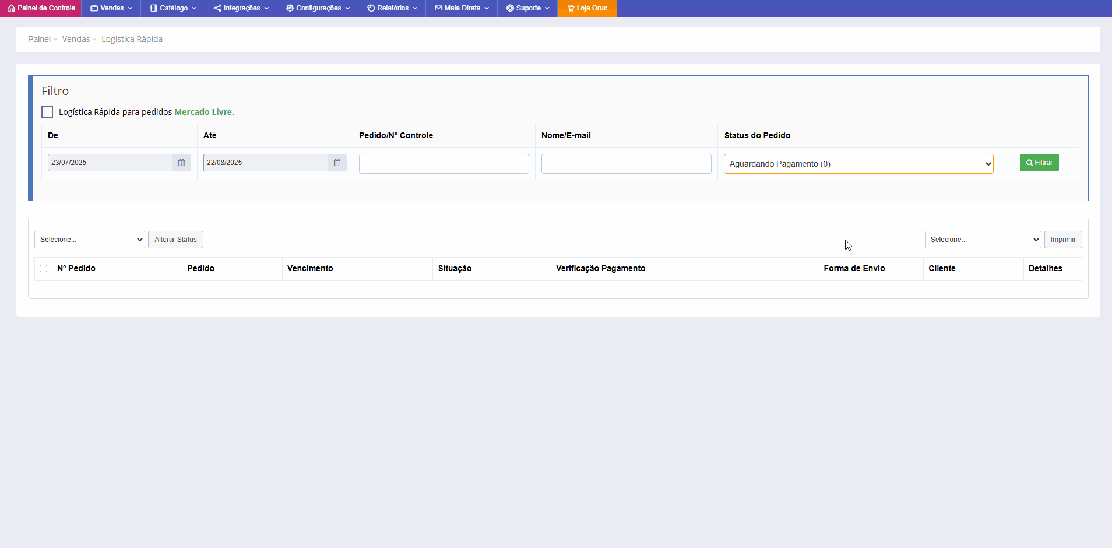Click the Alterar Status button
This screenshot has width=1112, height=548.
(x=175, y=240)
